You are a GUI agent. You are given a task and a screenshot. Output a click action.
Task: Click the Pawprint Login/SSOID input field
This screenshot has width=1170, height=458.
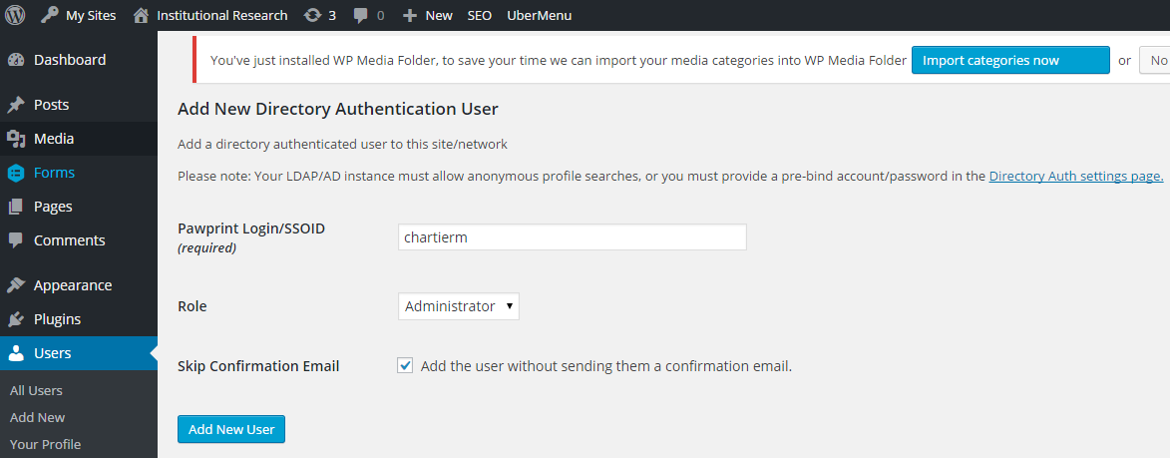pos(573,237)
